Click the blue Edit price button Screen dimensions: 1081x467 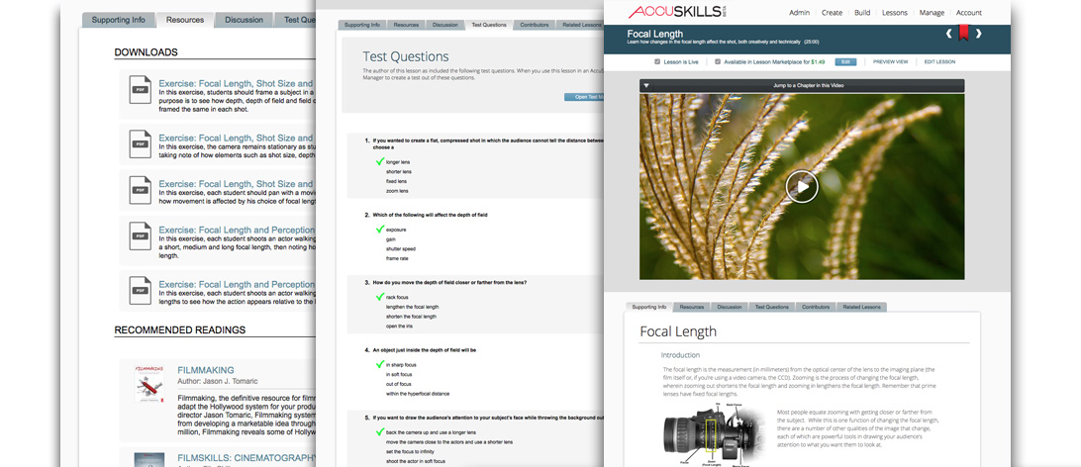pyautogui.click(x=845, y=61)
